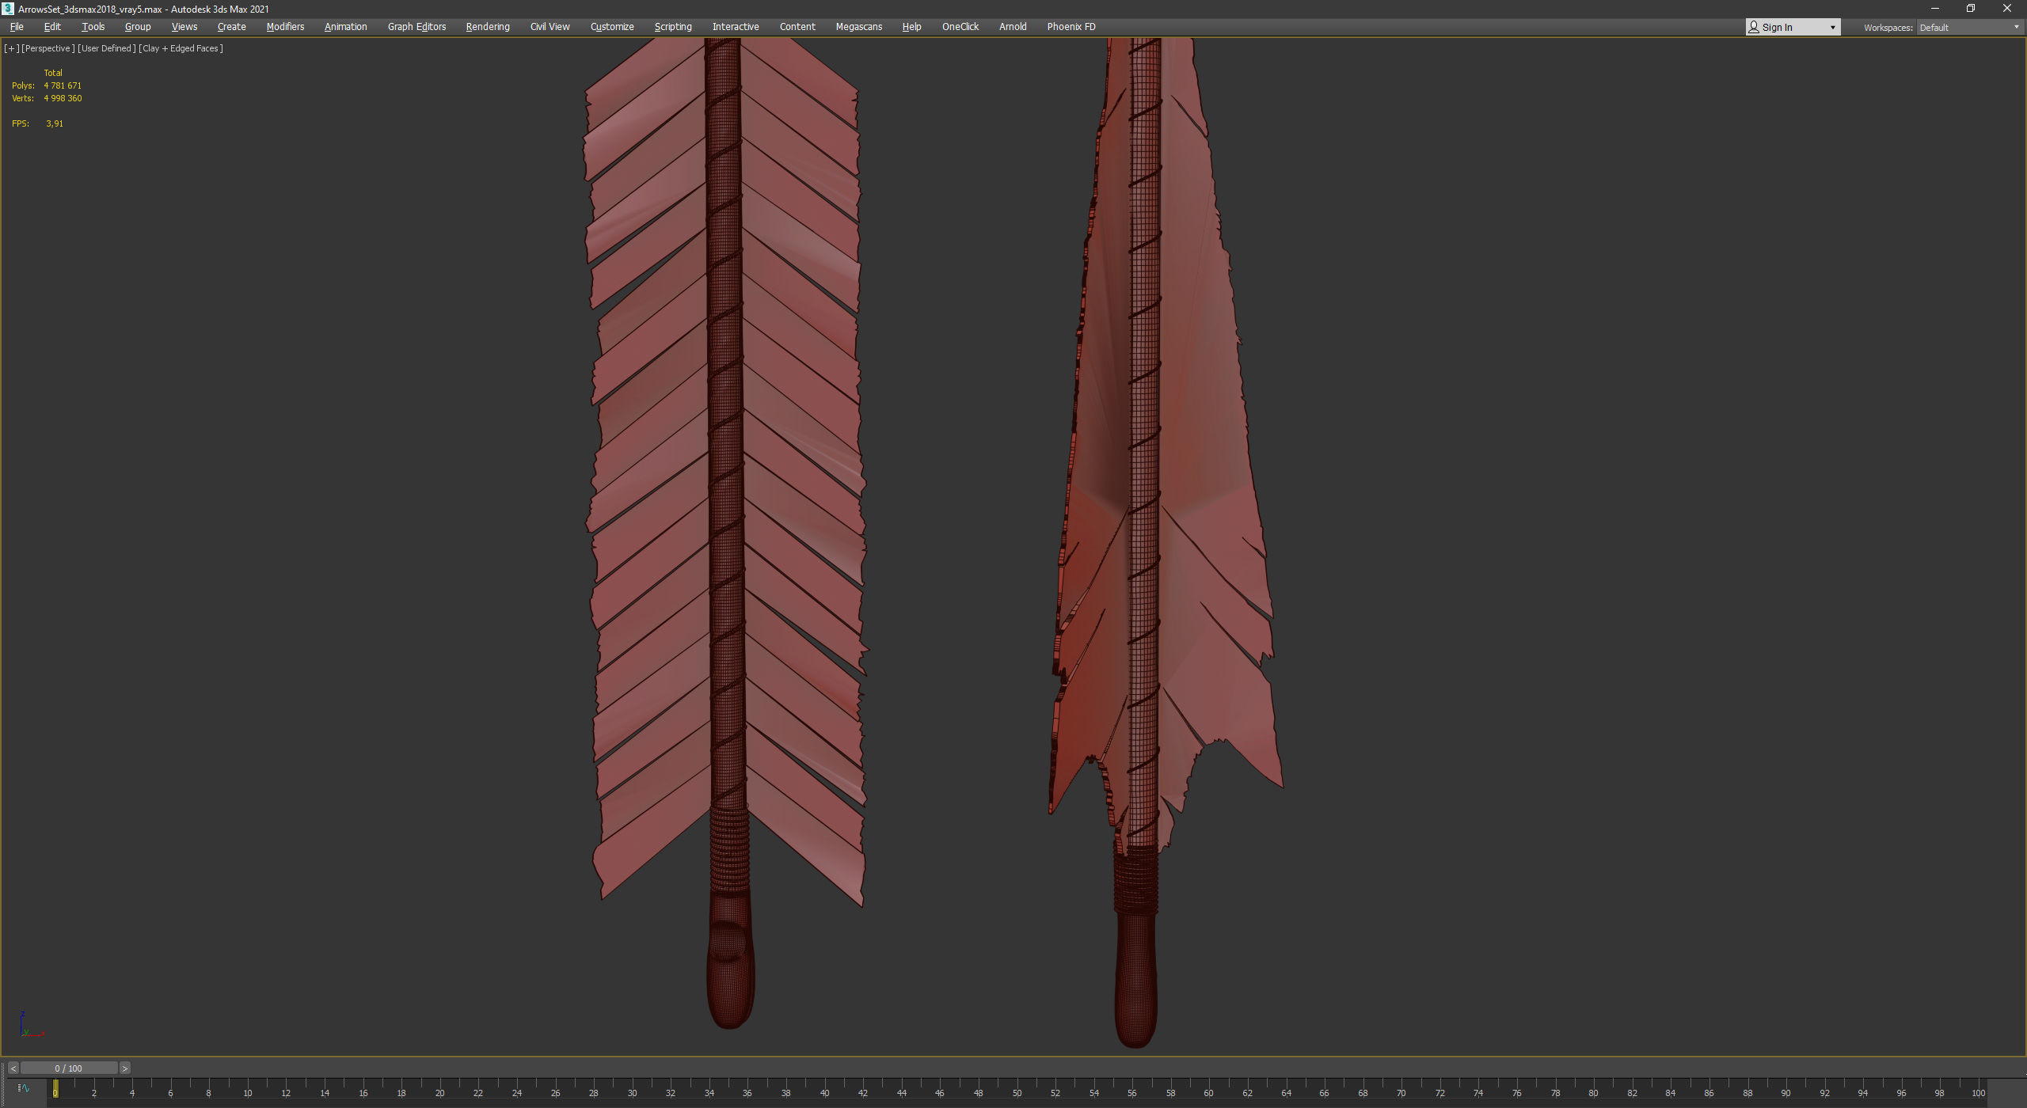Image resolution: width=2027 pixels, height=1108 pixels.
Task: Open the viewport [+] general menu
Action: [11, 48]
